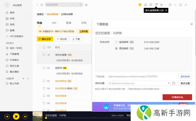Open the skin shirt icon
The height and width of the screenshot is (121, 196).
point(156,5)
